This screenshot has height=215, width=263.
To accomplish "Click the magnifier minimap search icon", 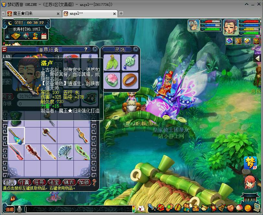I will (x=26, y=36).
